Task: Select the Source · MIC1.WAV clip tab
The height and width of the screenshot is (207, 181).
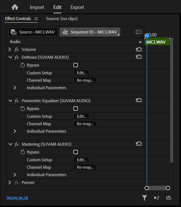Action: pyautogui.click(x=33, y=32)
